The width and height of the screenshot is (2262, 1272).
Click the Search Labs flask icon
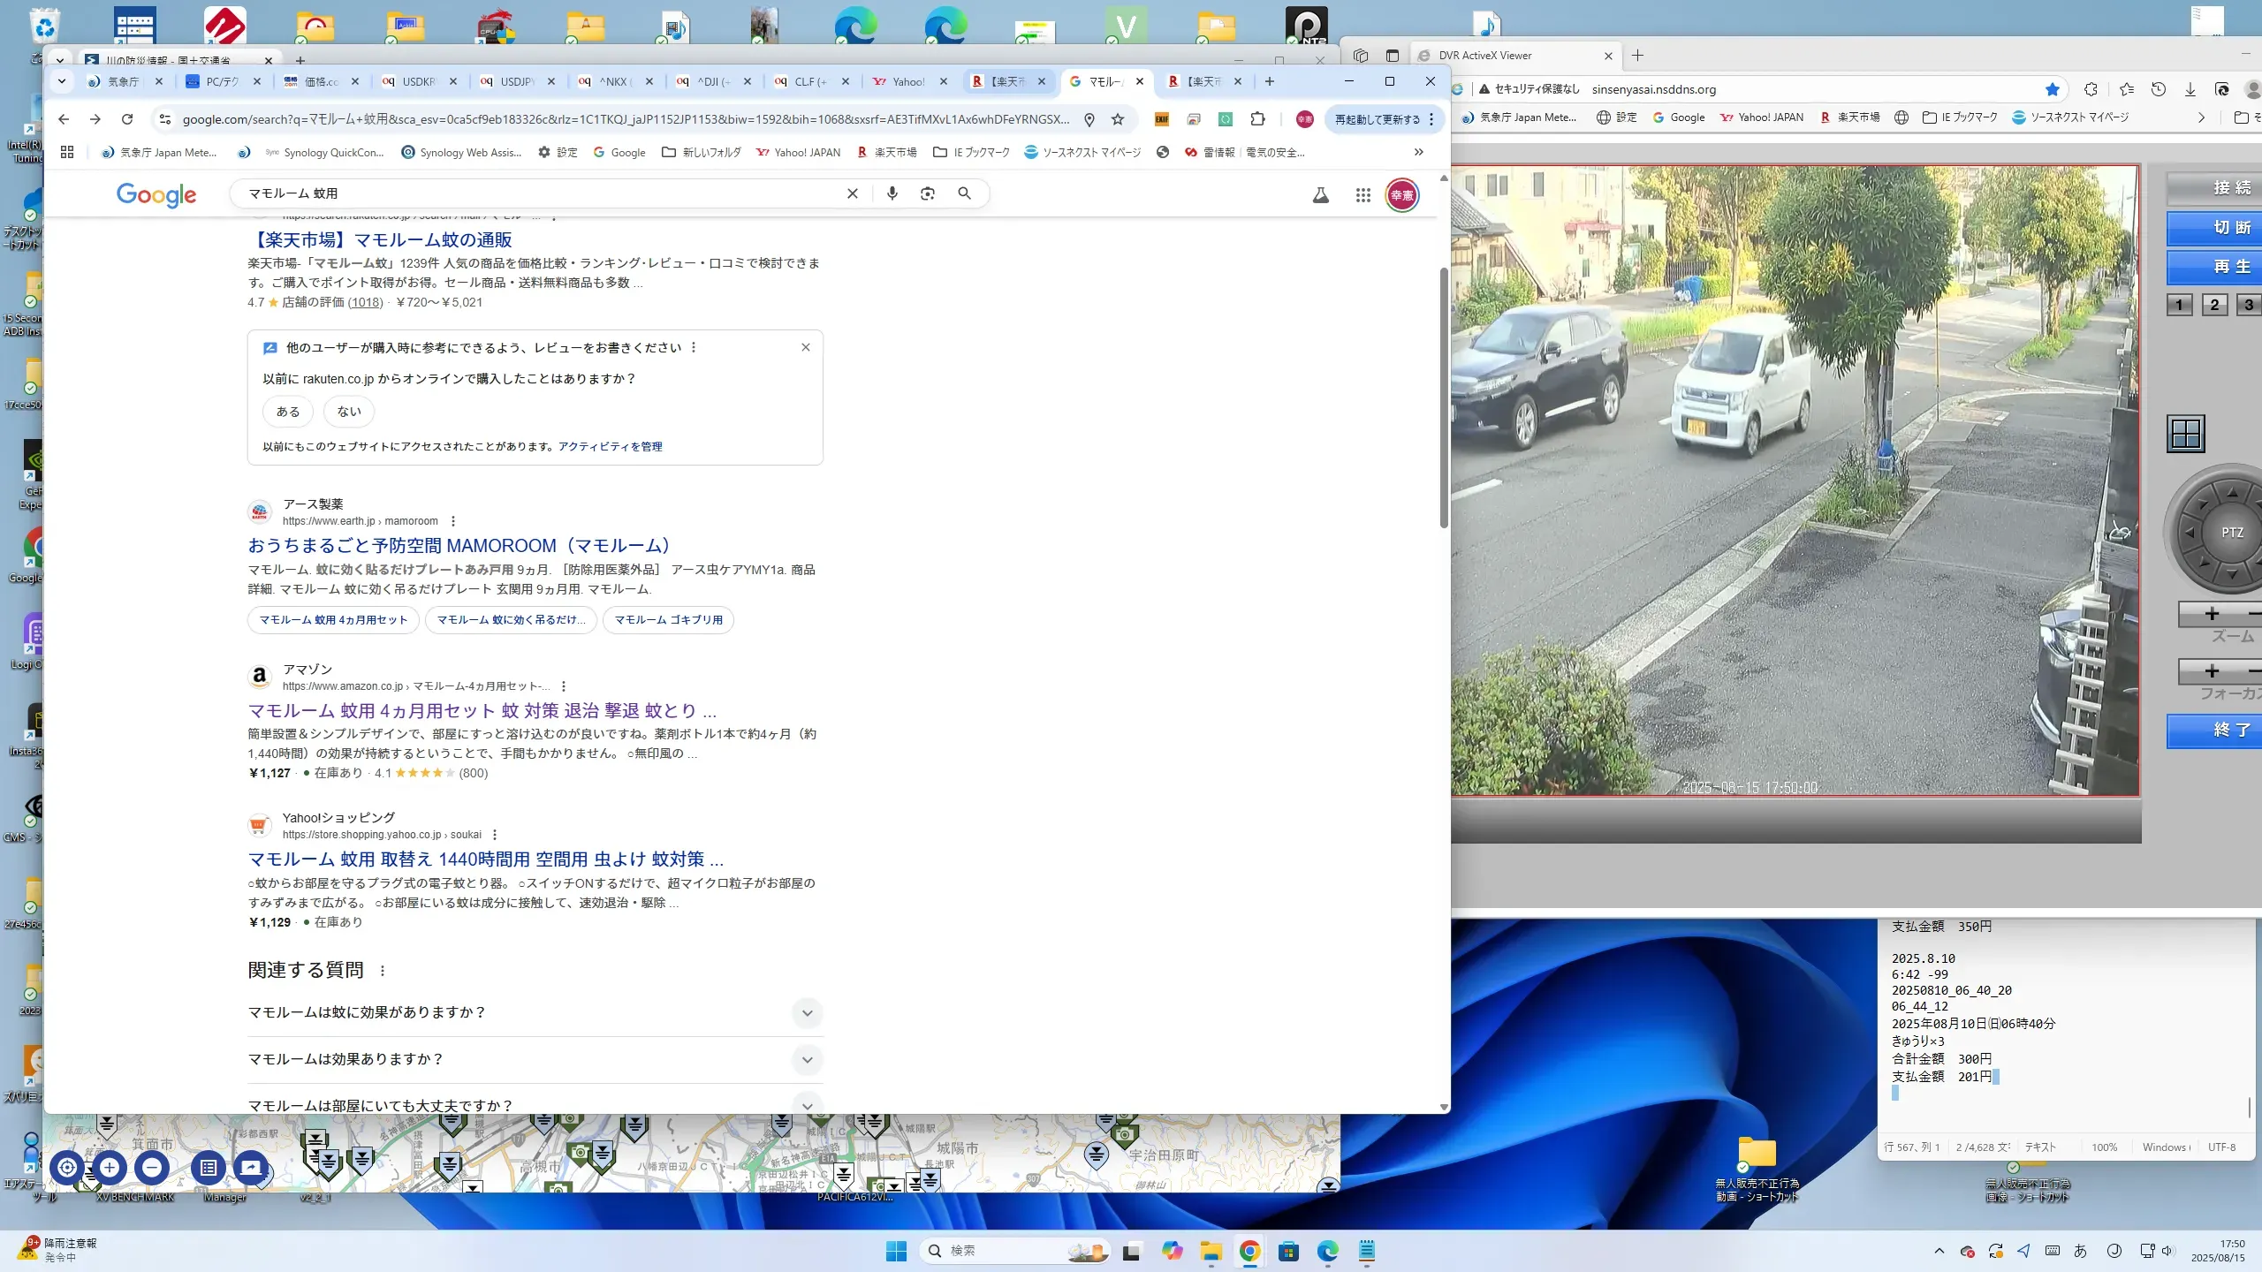click(1320, 195)
